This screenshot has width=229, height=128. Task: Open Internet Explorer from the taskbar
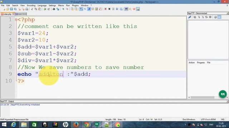14,125
